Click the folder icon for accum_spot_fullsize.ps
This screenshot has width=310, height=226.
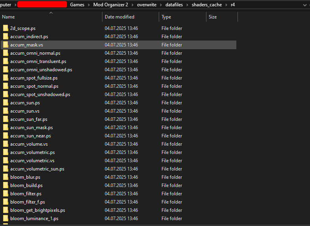[6, 78]
